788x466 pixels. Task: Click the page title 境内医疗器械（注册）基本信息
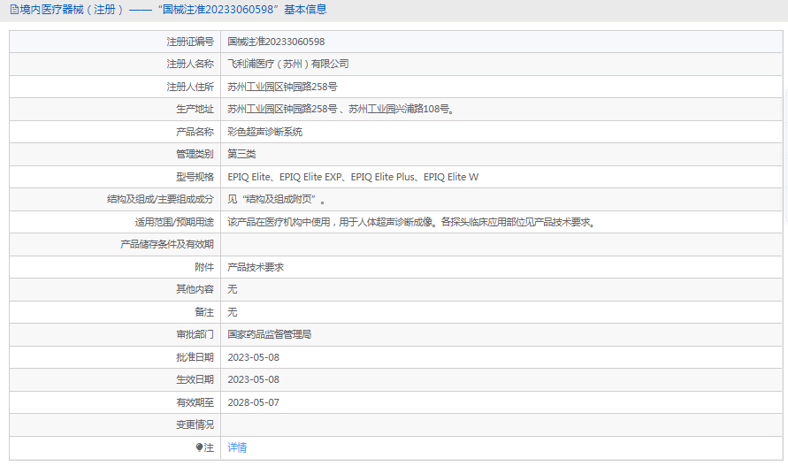(173, 10)
